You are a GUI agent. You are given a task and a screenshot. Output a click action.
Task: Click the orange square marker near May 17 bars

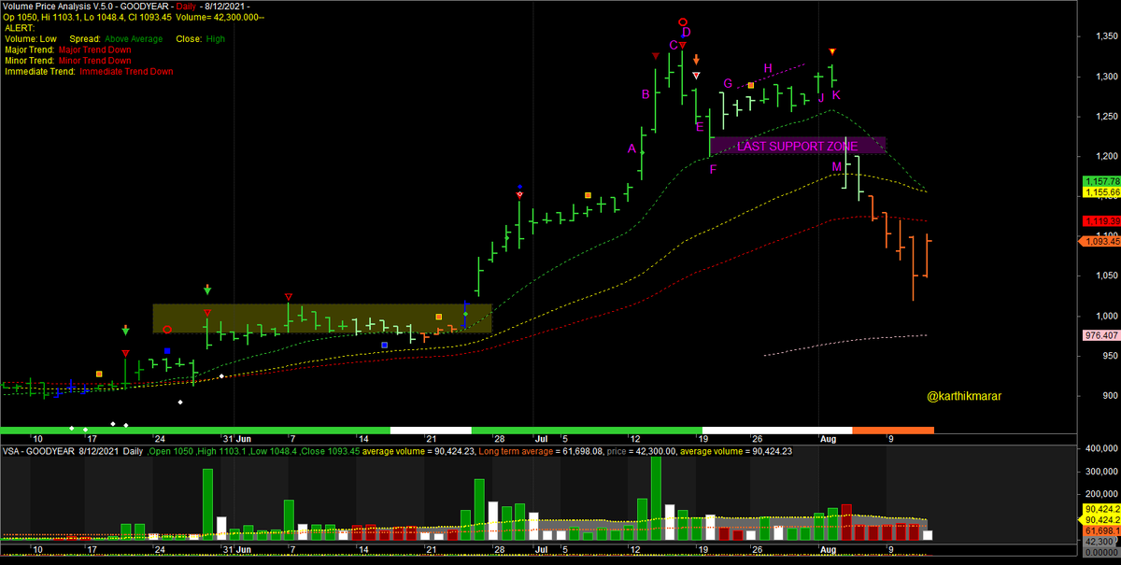[x=100, y=374]
